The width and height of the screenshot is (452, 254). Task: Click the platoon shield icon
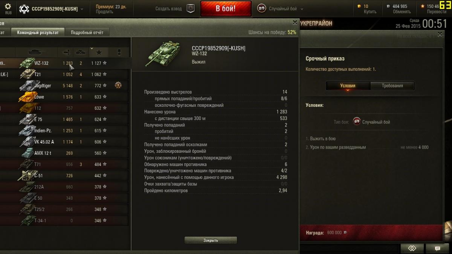coord(191,9)
